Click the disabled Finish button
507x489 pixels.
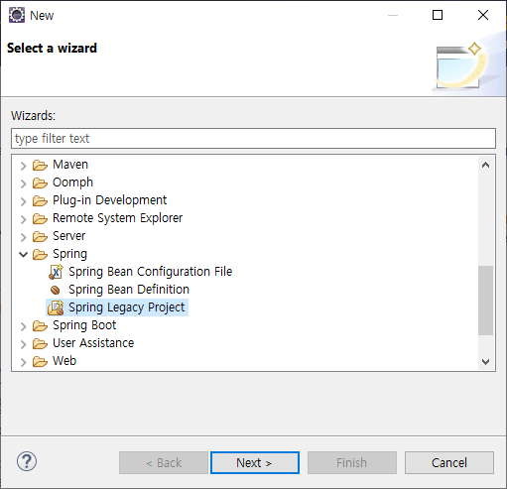point(352,462)
